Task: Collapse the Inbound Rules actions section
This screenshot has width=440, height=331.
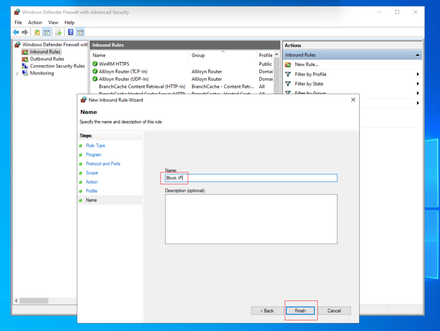Action: point(417,55)
